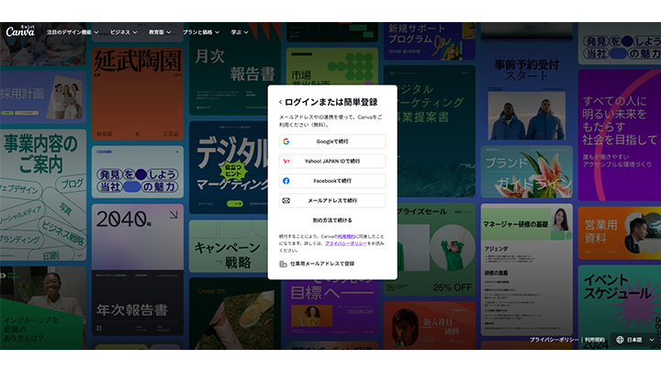661x372 pixels.
Task: Select the イベントスケジュール template thumbnail
Action: [x=620, y=307]
